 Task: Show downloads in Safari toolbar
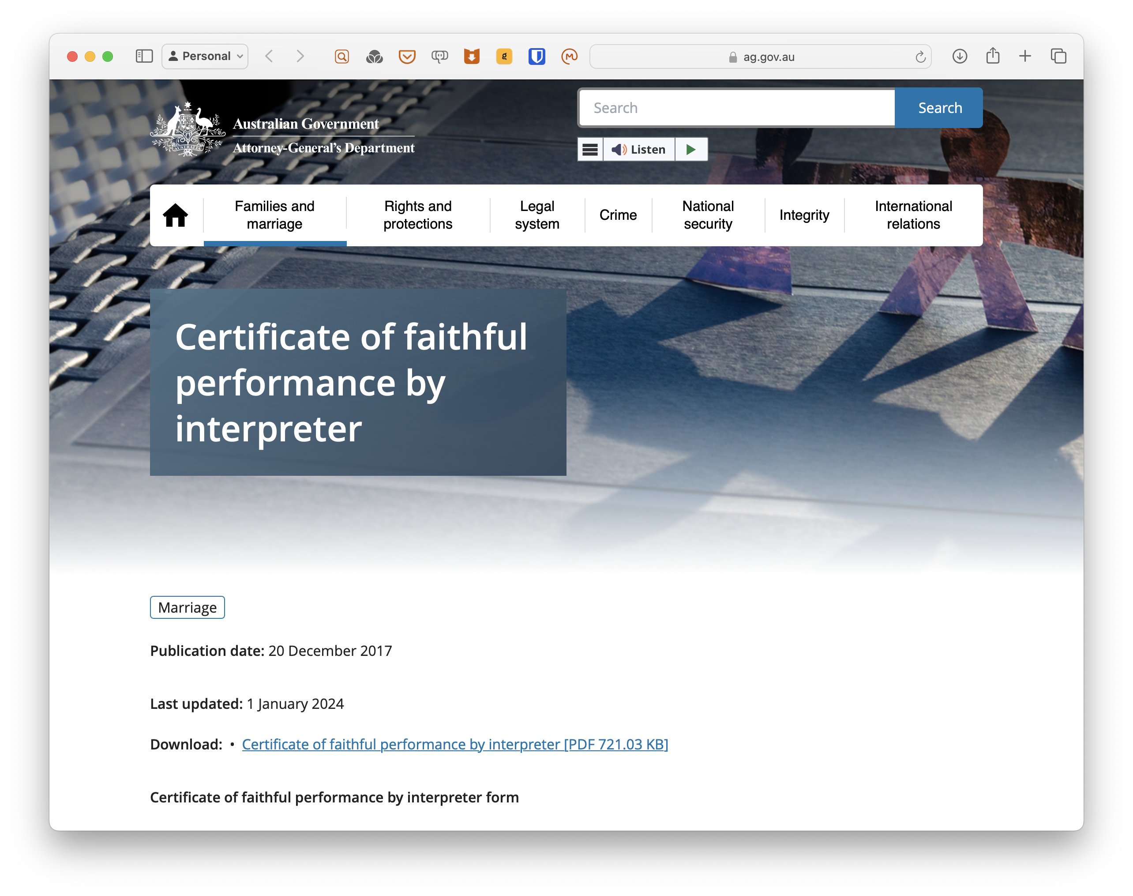[959, 56]
